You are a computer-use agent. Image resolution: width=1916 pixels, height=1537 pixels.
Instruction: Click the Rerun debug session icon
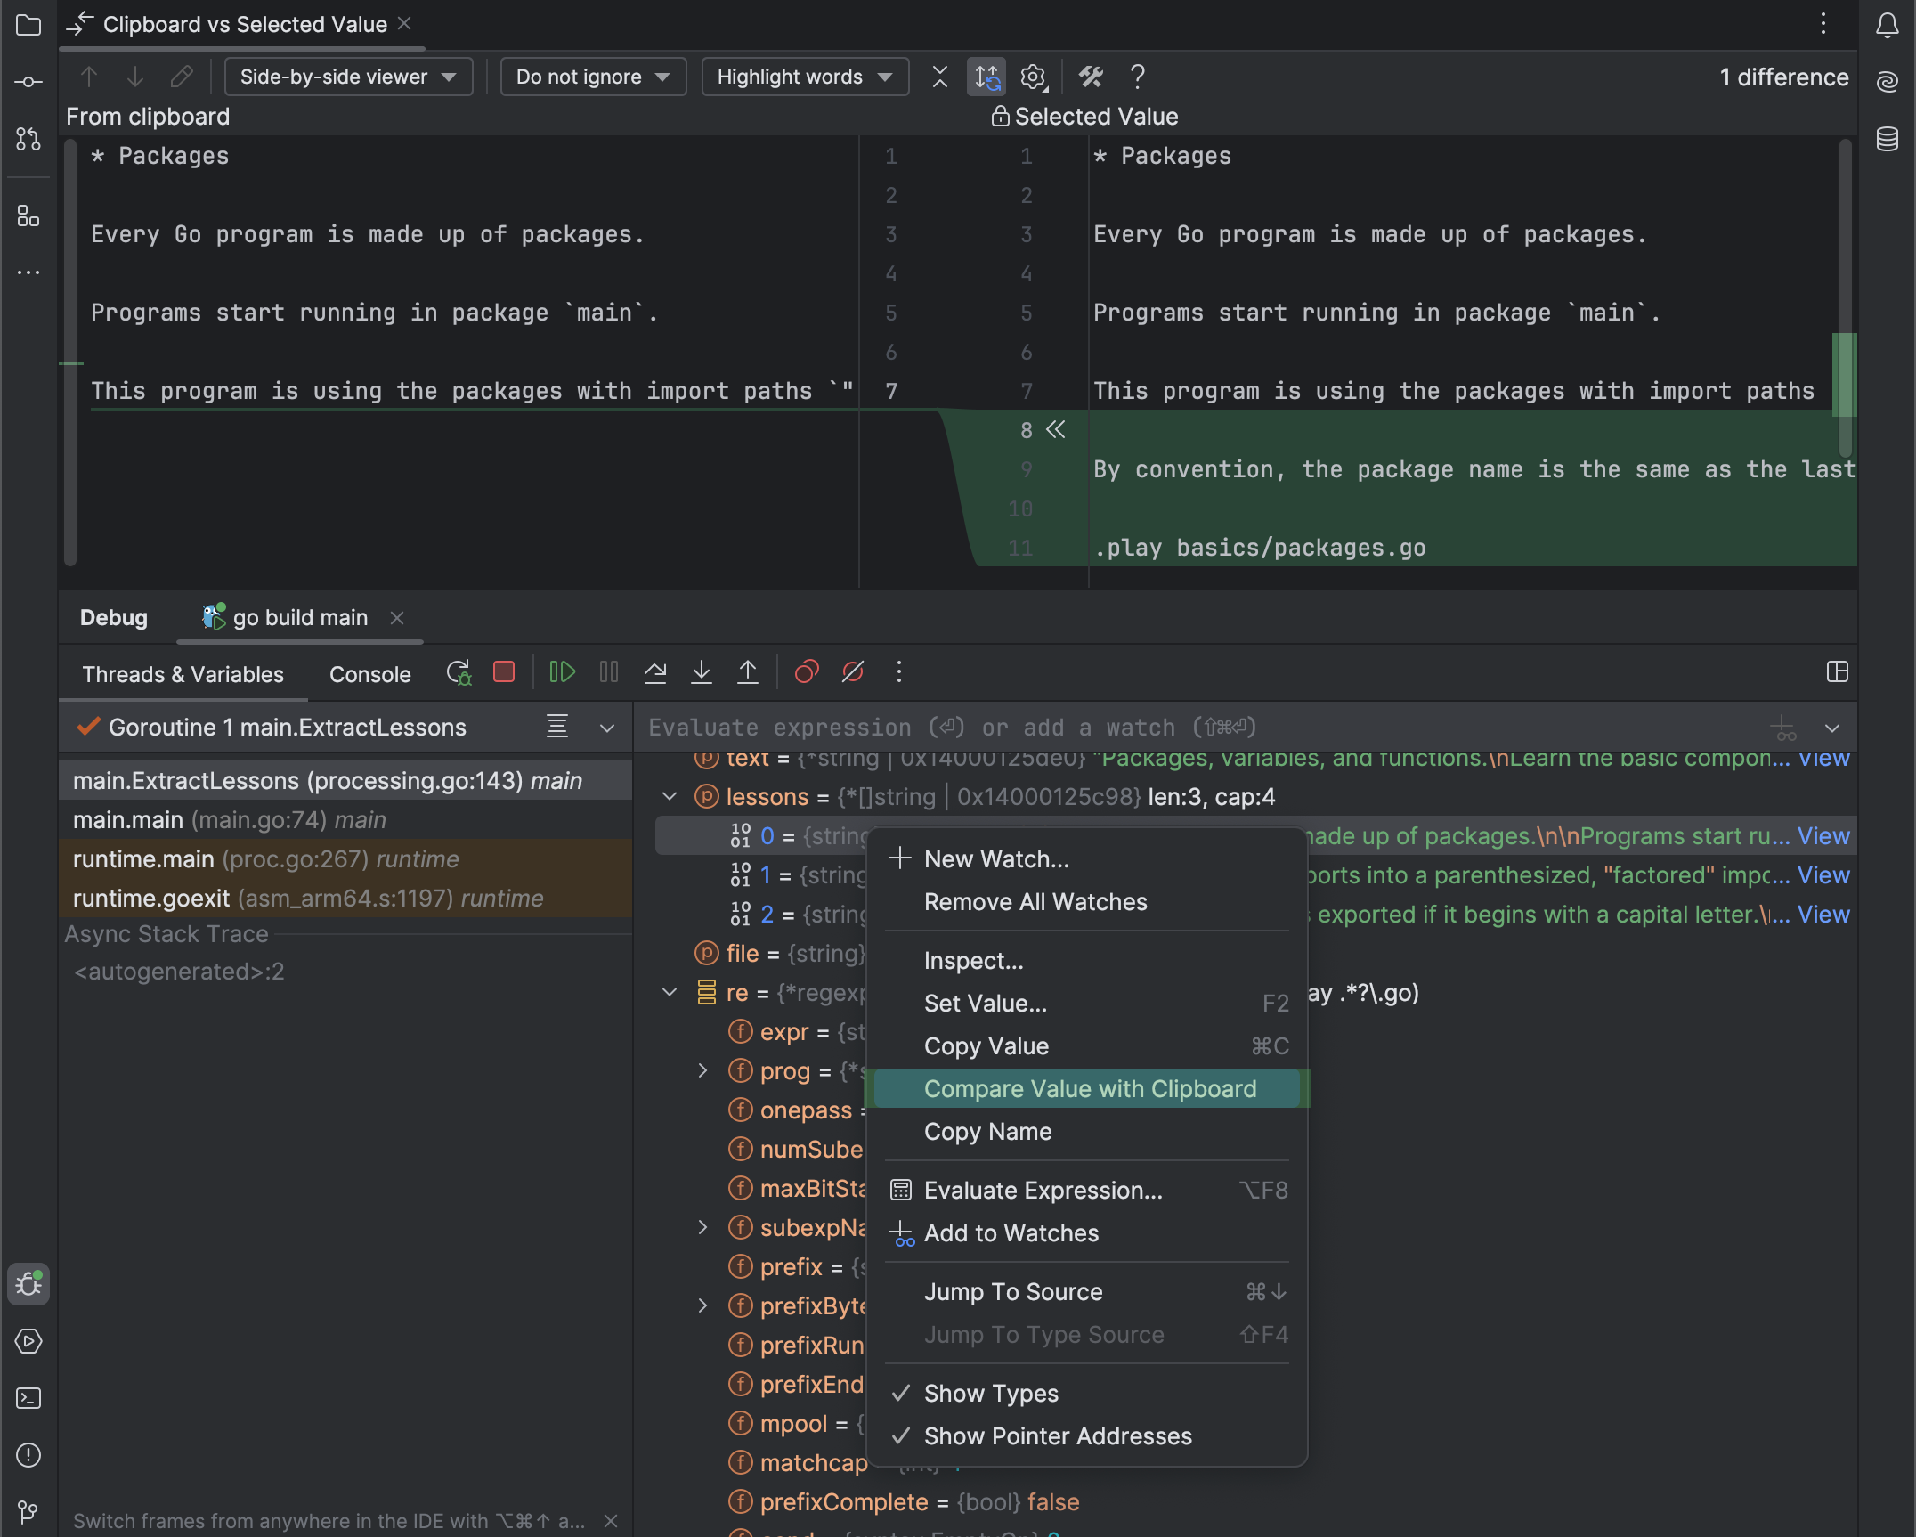(459, 672)
